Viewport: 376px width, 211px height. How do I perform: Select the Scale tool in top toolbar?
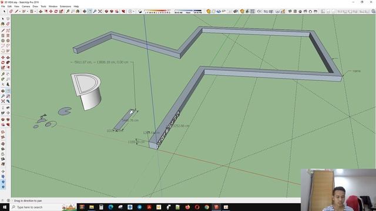(x=61, y=11)
